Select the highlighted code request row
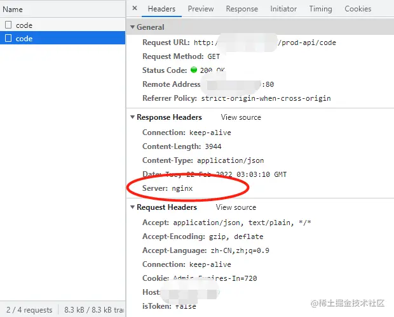Image resolution: width=394 pixels, height=317 pixels. pos(62,38)
